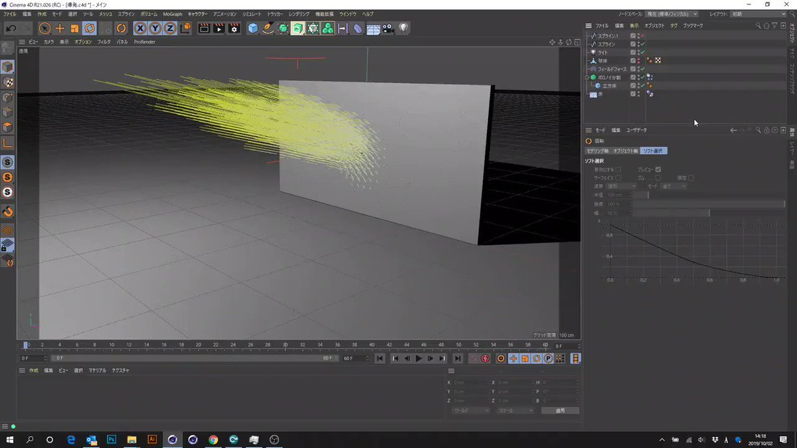Add camera object icon
This screenshot has height=448, width=797.
(389, 29)
